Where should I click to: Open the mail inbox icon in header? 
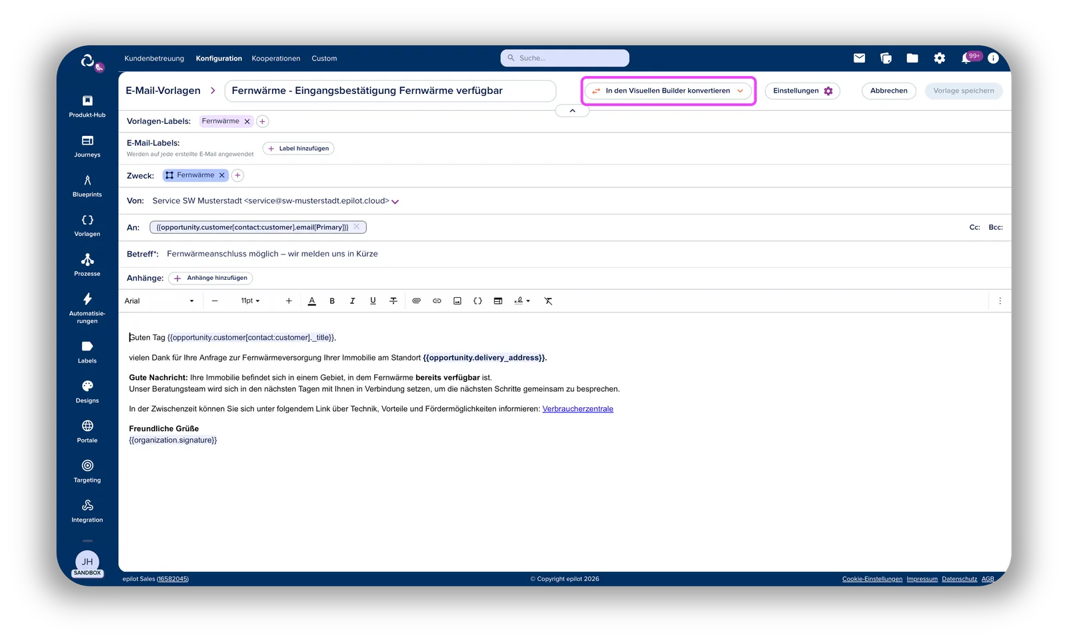pos(860,58)
